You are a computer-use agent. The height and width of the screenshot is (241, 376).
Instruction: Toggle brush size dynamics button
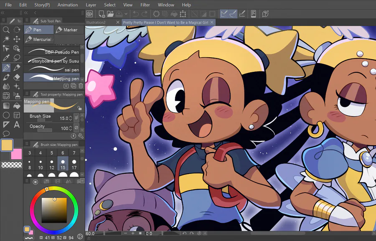tap(76, 117)
